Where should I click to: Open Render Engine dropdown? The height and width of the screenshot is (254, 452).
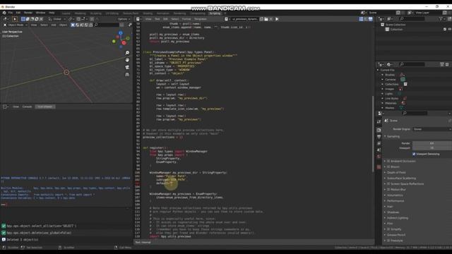click(x=432, y=129)
